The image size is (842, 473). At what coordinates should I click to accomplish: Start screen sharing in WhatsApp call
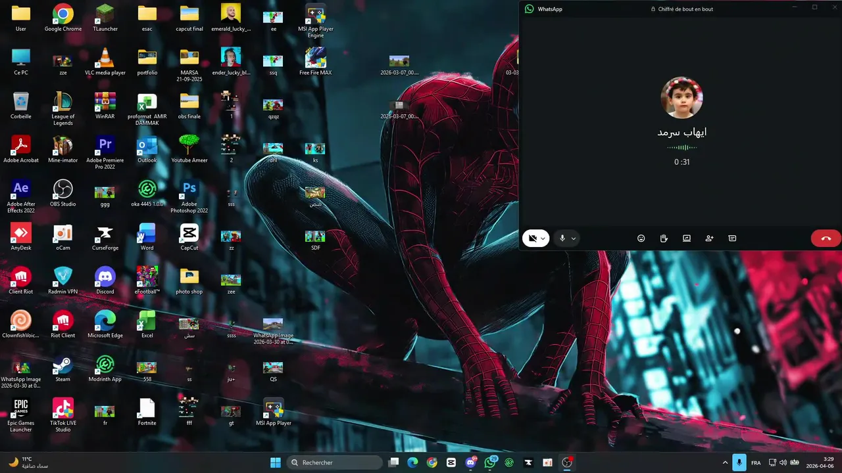[x=687, y=238]
